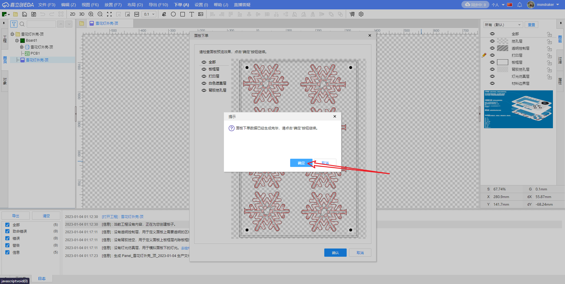Open the 导出 (F10) menu

[x=158, y=5]
